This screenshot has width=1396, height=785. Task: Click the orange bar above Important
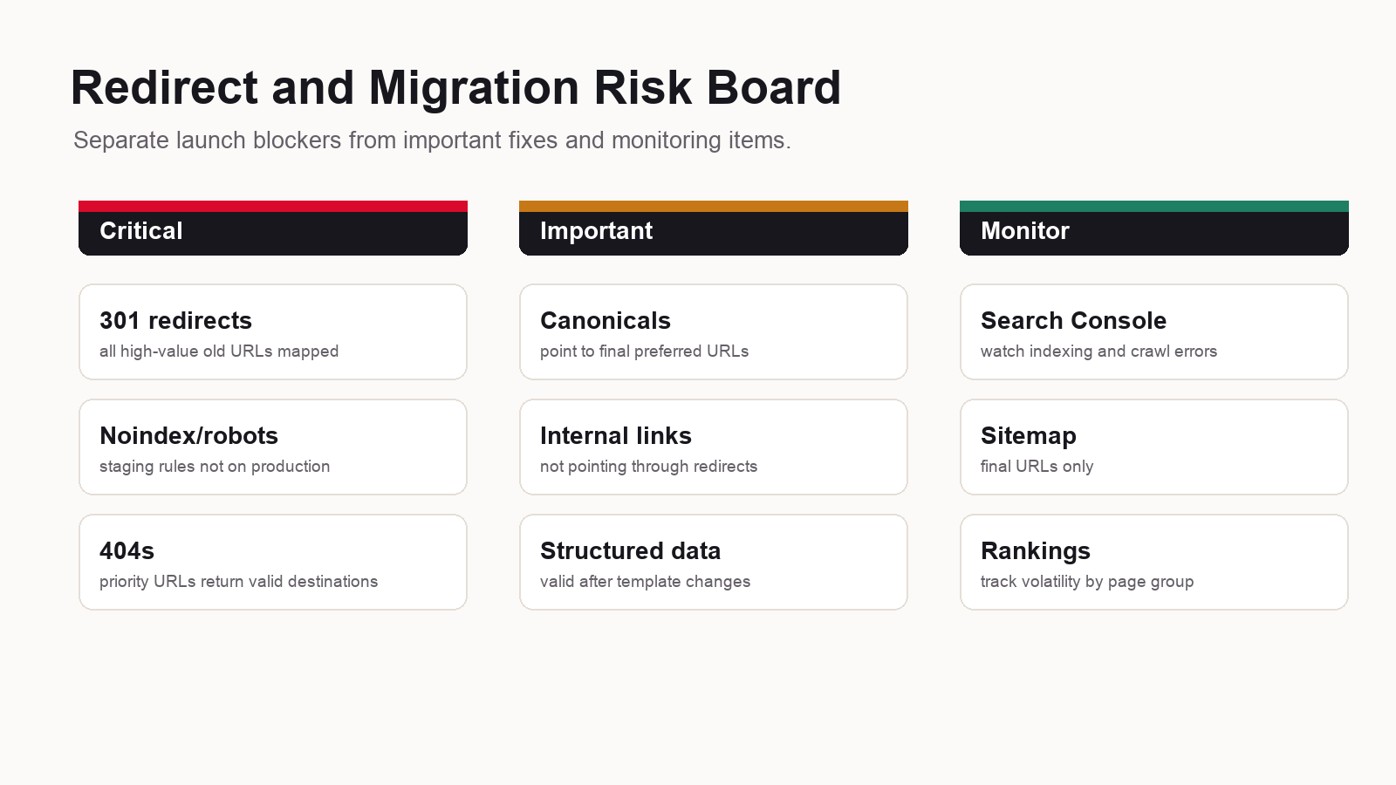[x=714, y=207]
